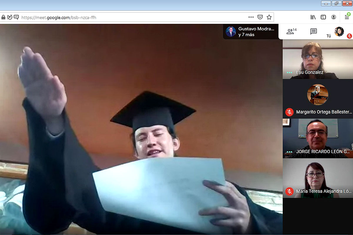Open the Firefox account icon

tap(334, 17)
